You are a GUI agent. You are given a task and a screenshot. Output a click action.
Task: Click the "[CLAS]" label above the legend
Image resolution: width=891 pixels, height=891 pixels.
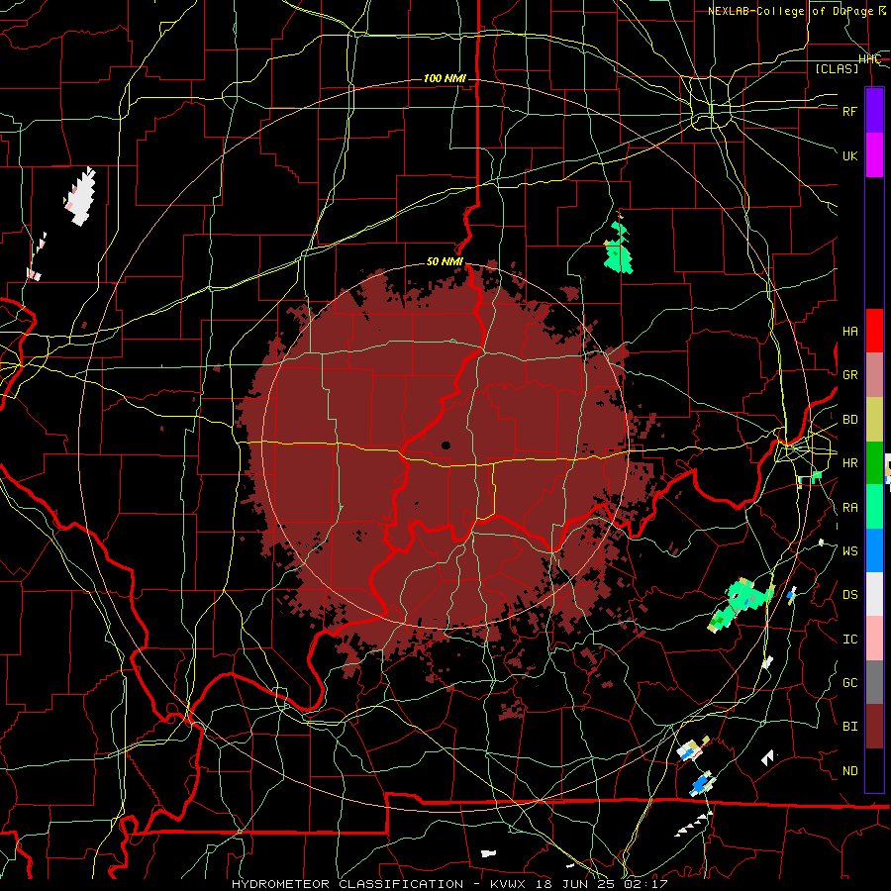click(x=837, y=68)
